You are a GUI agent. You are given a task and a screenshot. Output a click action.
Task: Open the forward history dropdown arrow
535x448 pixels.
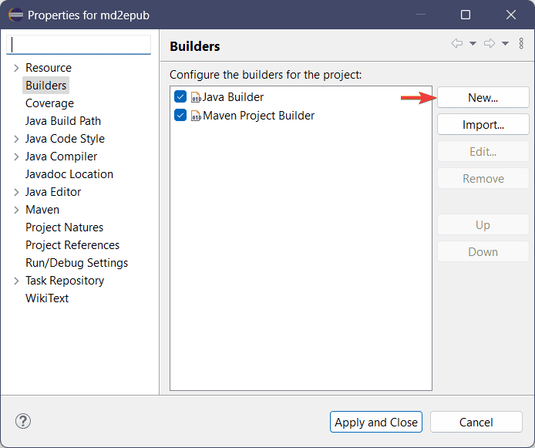pyautogui.click(x=505, y=44)
